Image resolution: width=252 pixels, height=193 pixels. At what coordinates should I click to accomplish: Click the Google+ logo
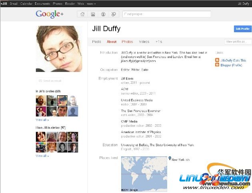point(50,14)
